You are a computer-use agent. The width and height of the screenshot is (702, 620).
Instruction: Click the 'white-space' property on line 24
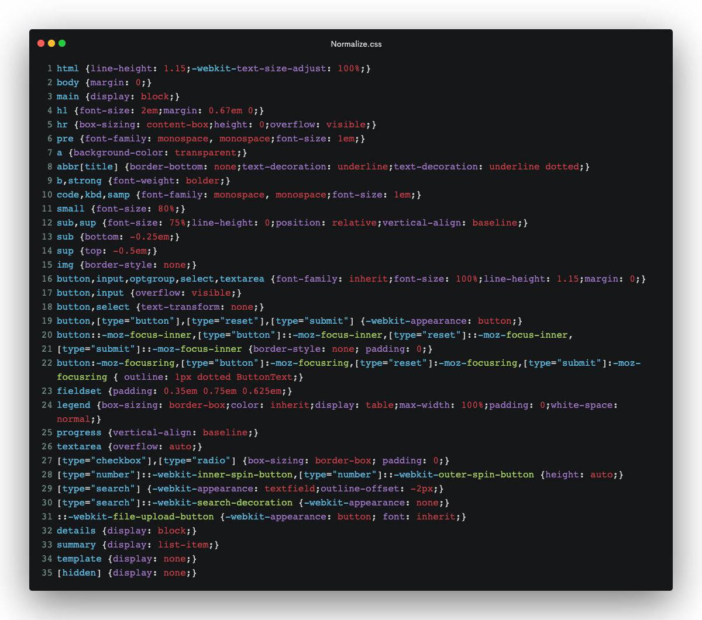[581, 405]
